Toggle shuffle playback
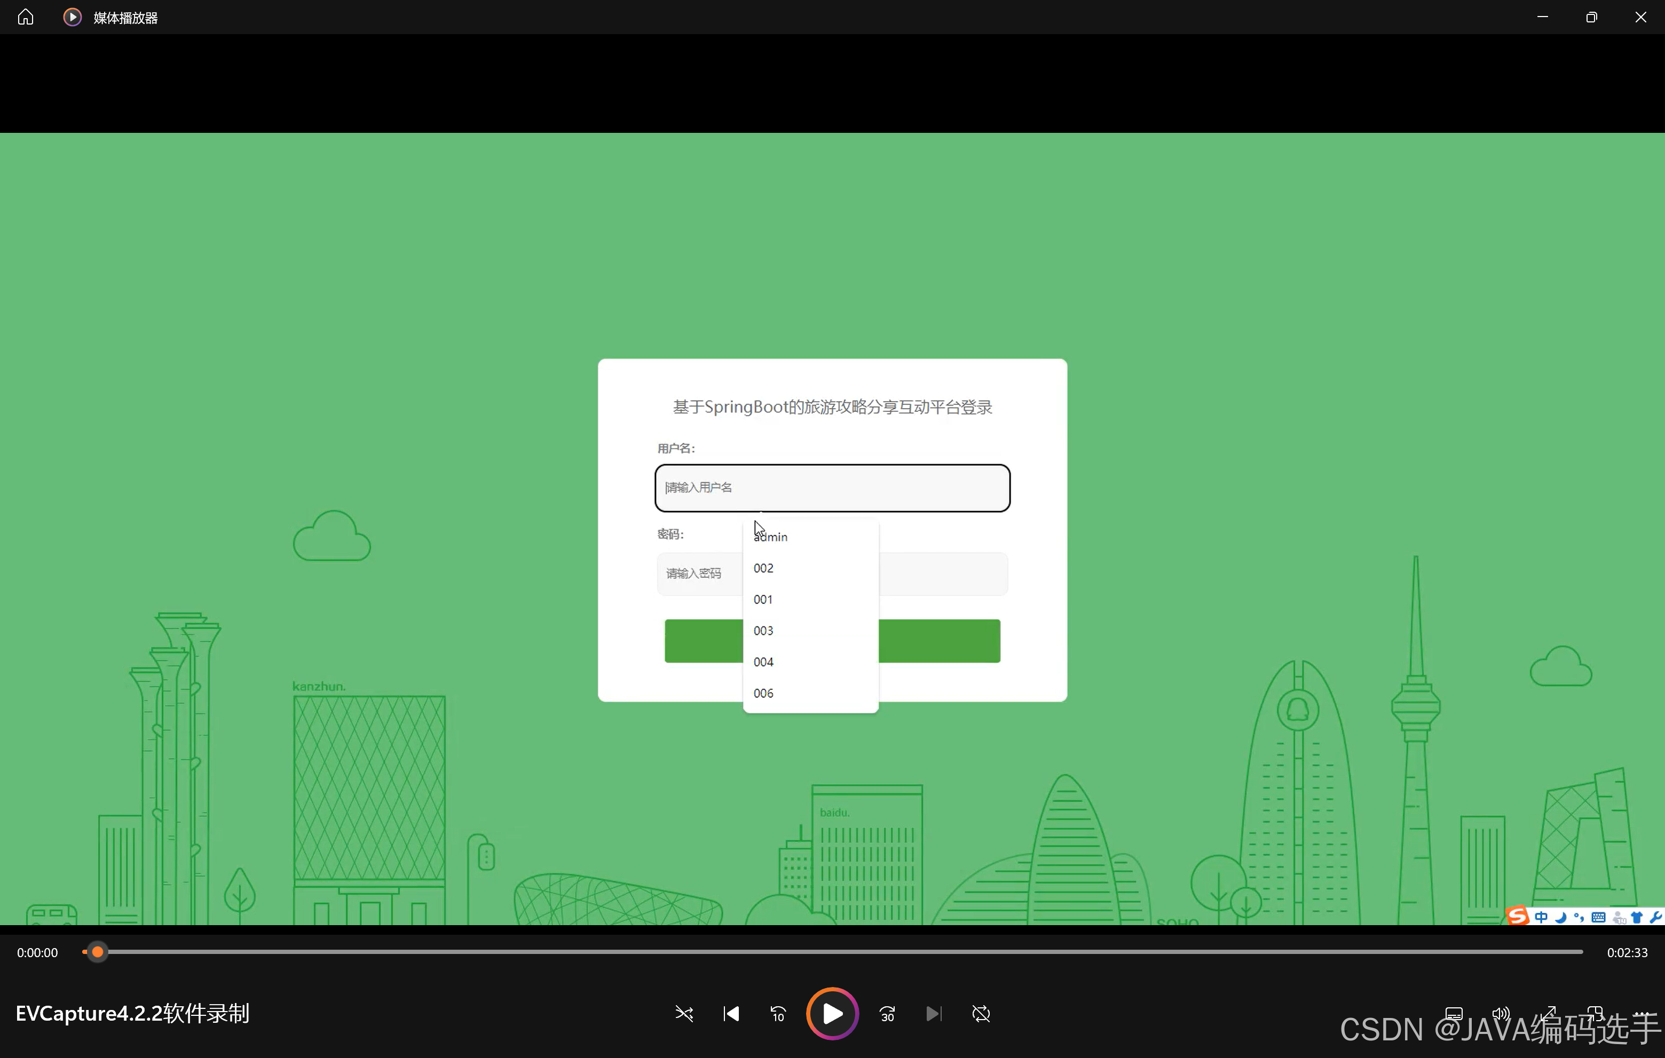The image size is (1665, 1058). pos(684,1013)
